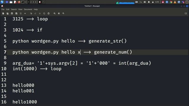Switch to workspace 4

pyautogui.click(x=35, y=2)
